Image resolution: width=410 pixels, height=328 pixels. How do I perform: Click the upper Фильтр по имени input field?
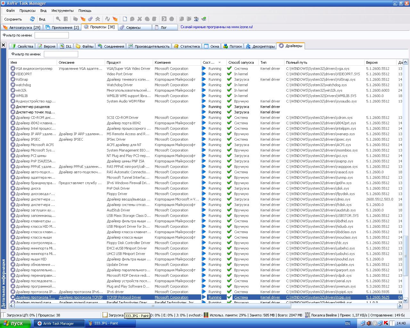tap(52, 35)
